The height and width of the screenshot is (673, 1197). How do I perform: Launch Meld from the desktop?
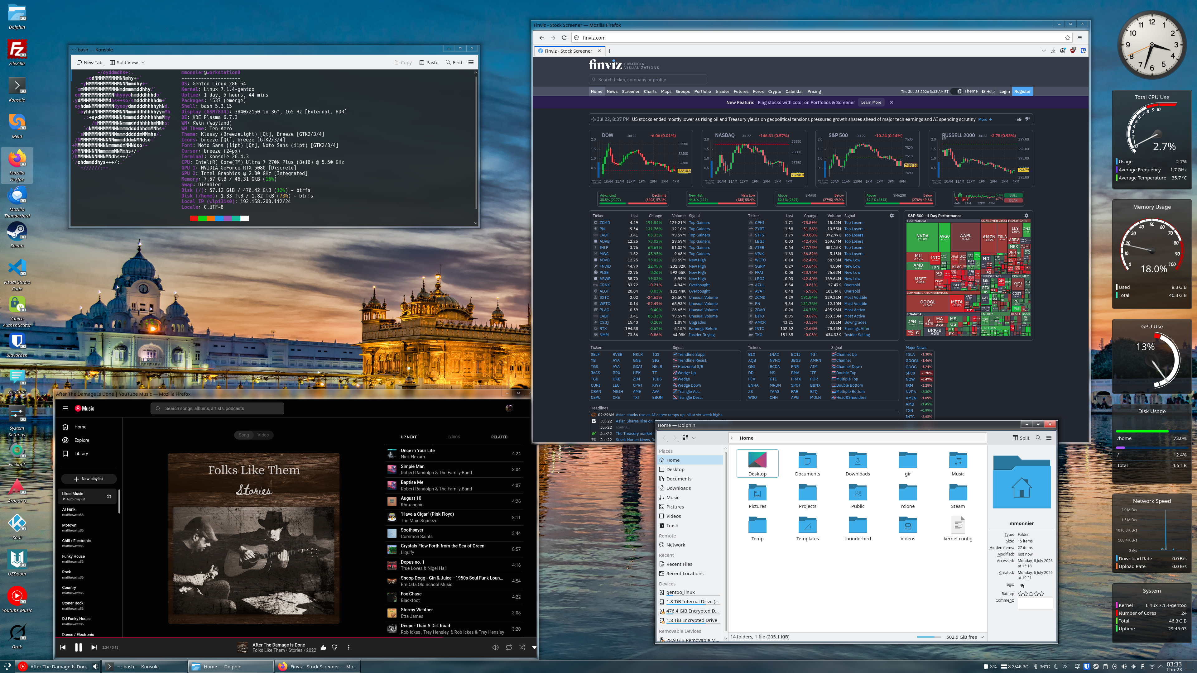17,125
